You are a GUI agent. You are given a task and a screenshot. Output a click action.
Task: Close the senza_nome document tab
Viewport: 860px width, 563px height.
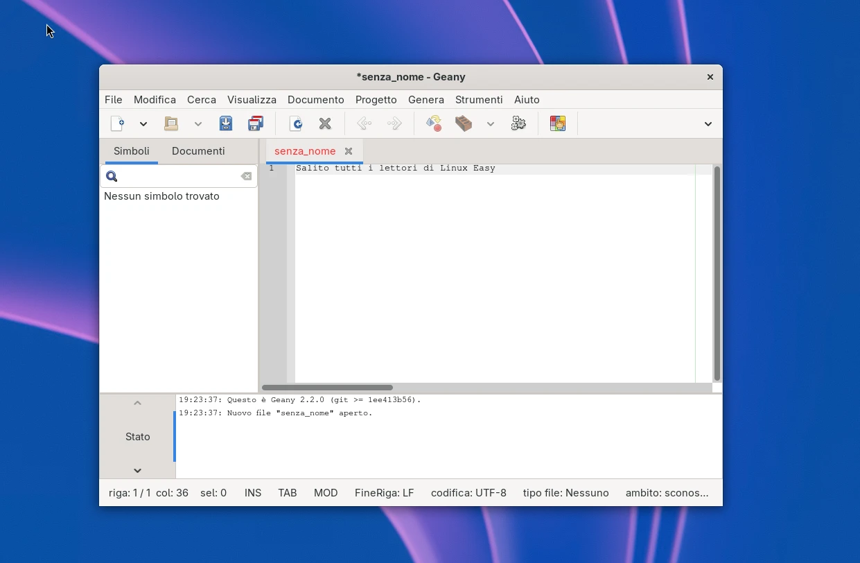click(349, 151)
